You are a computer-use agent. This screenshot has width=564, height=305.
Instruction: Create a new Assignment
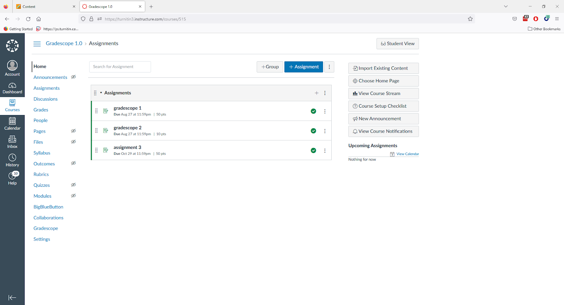click(304, 67)
